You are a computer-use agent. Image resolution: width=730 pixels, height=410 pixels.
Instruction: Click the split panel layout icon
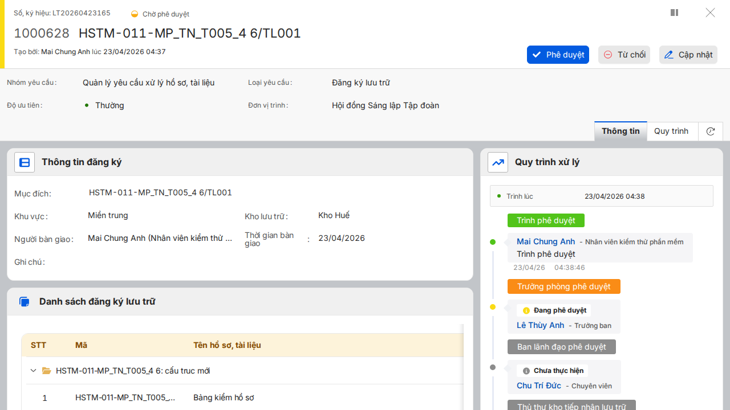(674, 13)
